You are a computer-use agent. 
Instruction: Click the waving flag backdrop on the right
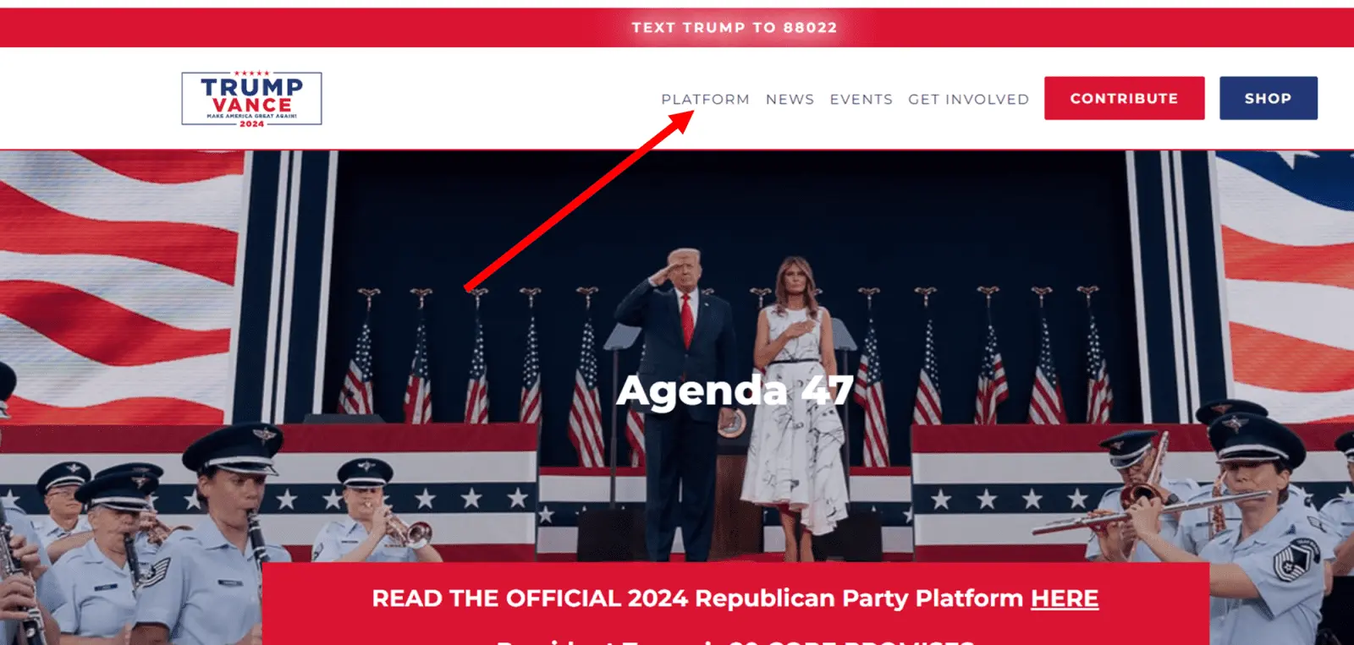click(1285, 279)
